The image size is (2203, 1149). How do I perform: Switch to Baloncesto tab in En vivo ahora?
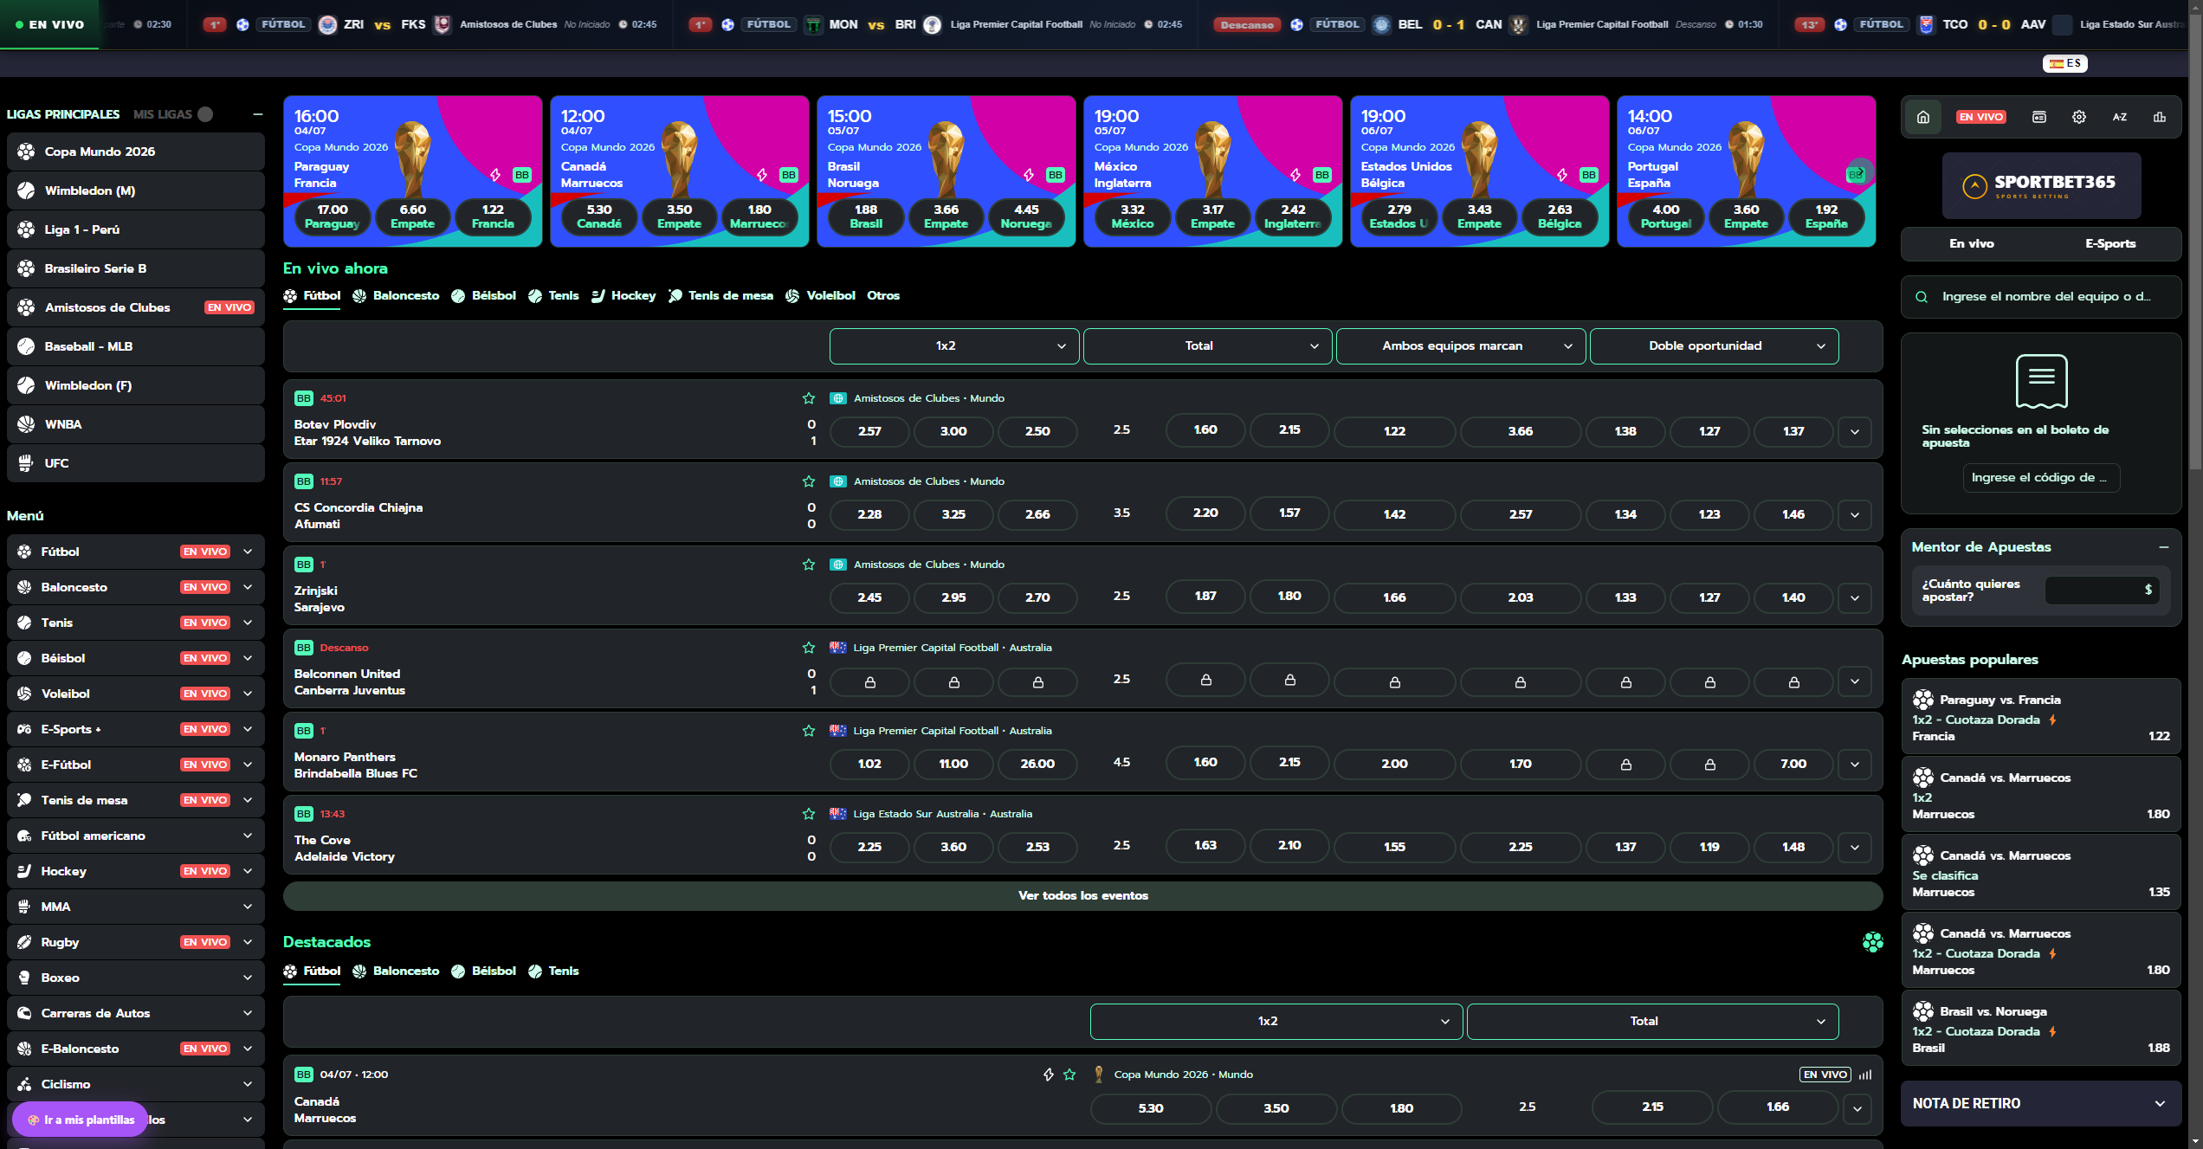[x=396, y=295]
